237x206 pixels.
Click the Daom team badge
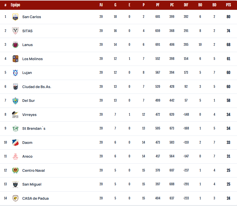[x=15, y=142]
